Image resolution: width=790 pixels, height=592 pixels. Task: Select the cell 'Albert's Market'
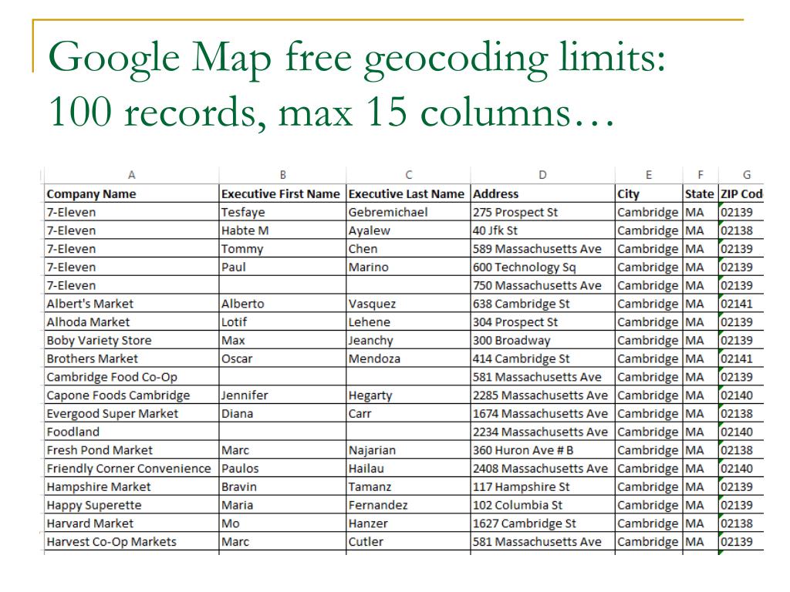[131, 304]
